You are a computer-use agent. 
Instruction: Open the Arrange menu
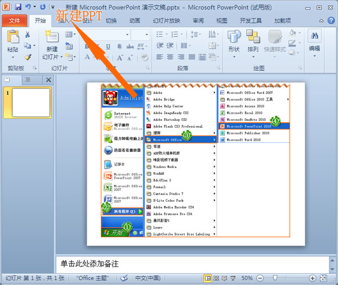tap(253, 44)
